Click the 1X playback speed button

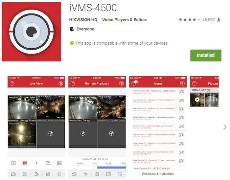click(108, 174)
